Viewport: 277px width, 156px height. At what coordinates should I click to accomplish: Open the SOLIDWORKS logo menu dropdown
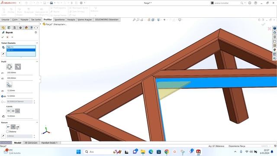pos(19,3)
